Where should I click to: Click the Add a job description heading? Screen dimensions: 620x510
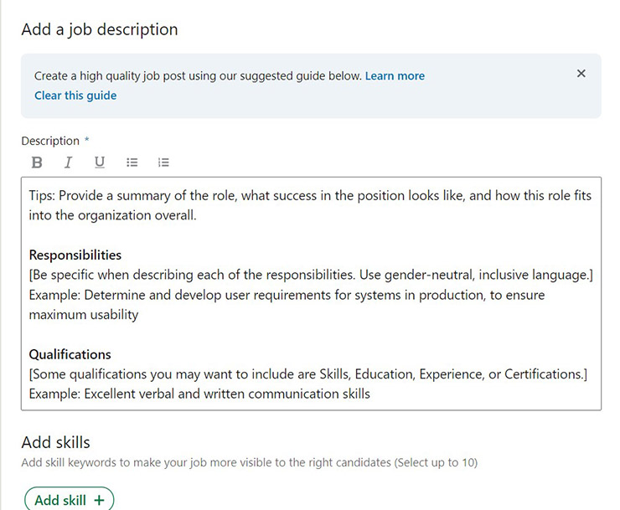click(100, 29)
